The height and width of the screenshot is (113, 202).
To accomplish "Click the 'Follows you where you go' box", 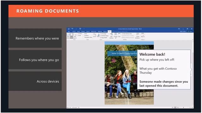I will [35, 60].
